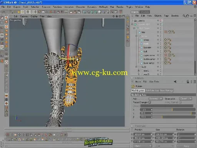
Task: Click viewport pan arrows icon
Action: (x=114, y=16)
